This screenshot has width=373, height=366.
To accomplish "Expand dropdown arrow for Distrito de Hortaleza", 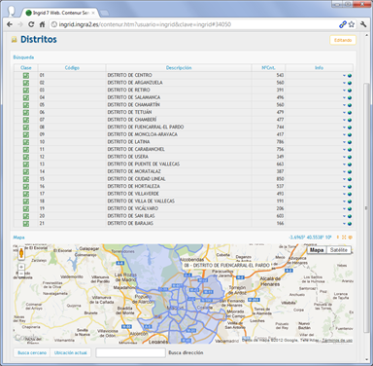I will 344,187.
